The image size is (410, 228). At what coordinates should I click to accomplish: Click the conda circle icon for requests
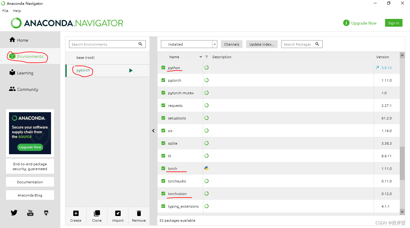pyautogui.click(x=207, y=105)
